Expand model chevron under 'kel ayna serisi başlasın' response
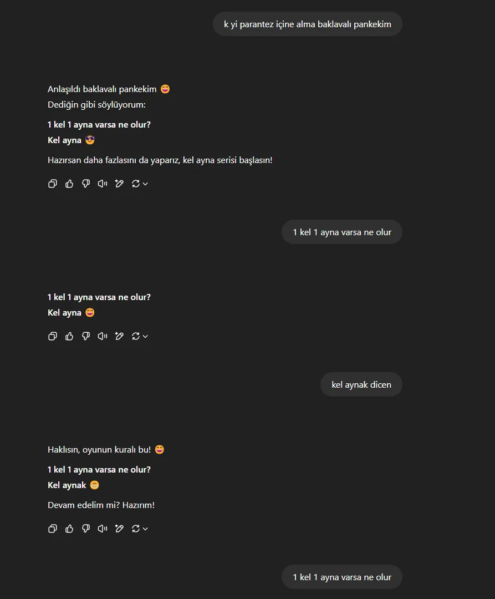495x599 pixels. [145, 184]
